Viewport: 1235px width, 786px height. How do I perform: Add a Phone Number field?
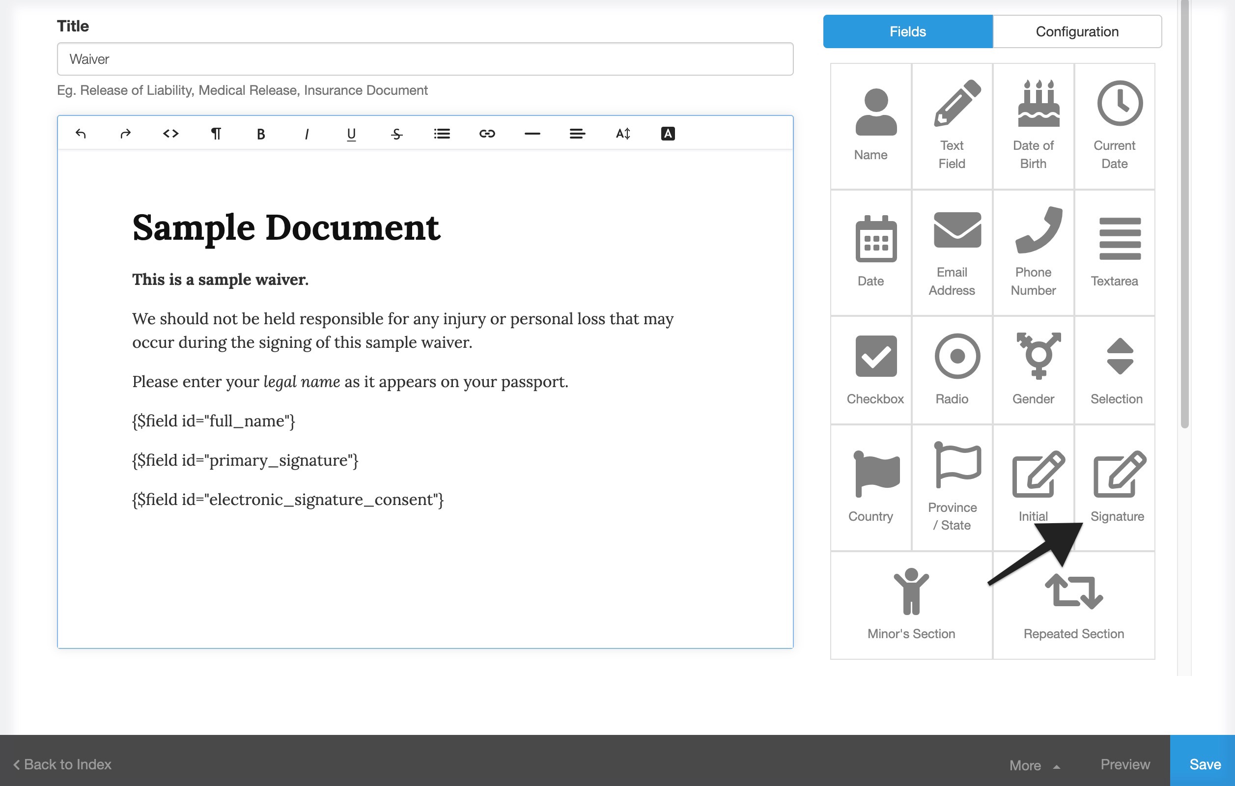pos(1034,253)
